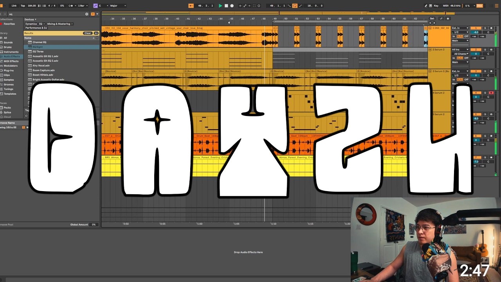This screenshot has width=501, height=282.
Task: Select the Audio Effects category
Action: click(12, 56)
